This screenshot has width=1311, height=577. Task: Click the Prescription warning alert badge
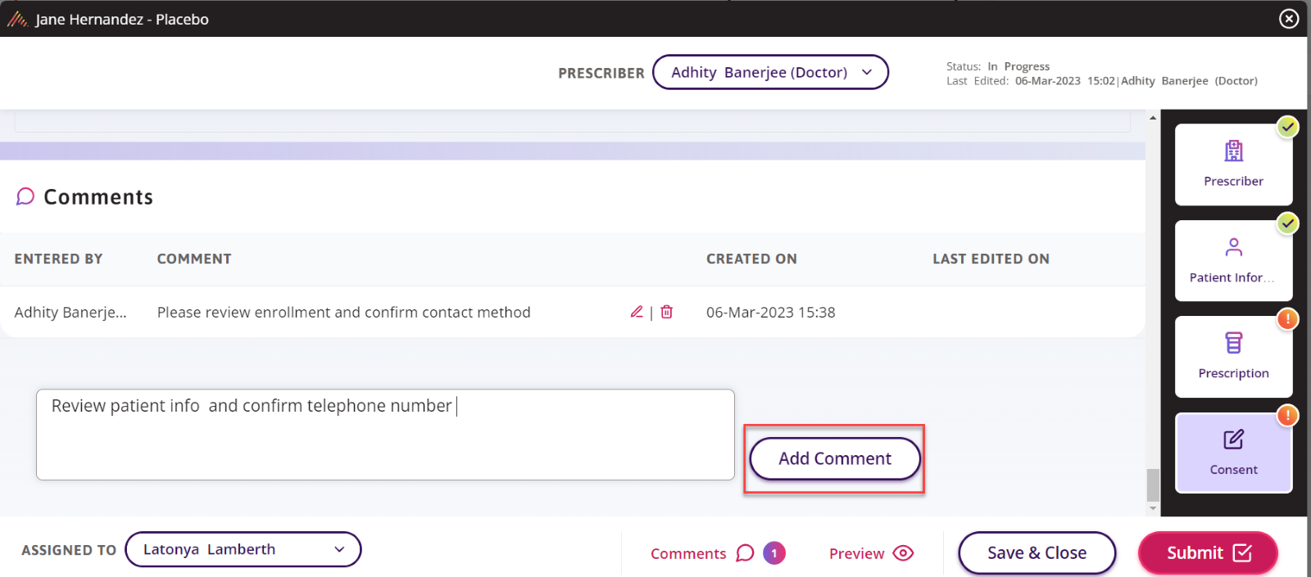click(1287, 319)
